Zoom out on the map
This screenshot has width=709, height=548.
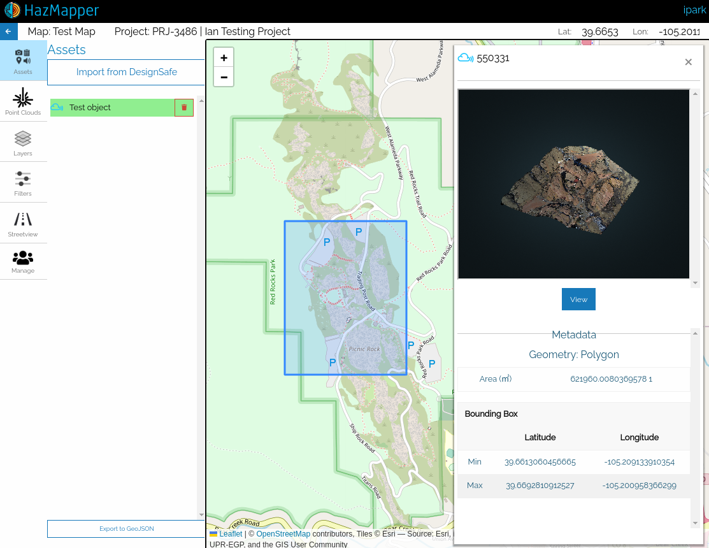click(x=224, y=77)
